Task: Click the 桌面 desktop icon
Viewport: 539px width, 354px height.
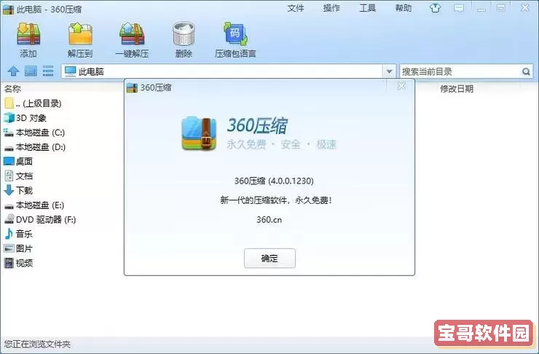Action: [x=9, y=161]
